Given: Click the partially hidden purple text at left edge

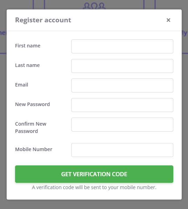Looking at the screenshot, I should [x=3, y=33].
